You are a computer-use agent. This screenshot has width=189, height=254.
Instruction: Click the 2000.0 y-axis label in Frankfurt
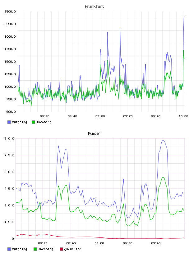tap(10, 37)
